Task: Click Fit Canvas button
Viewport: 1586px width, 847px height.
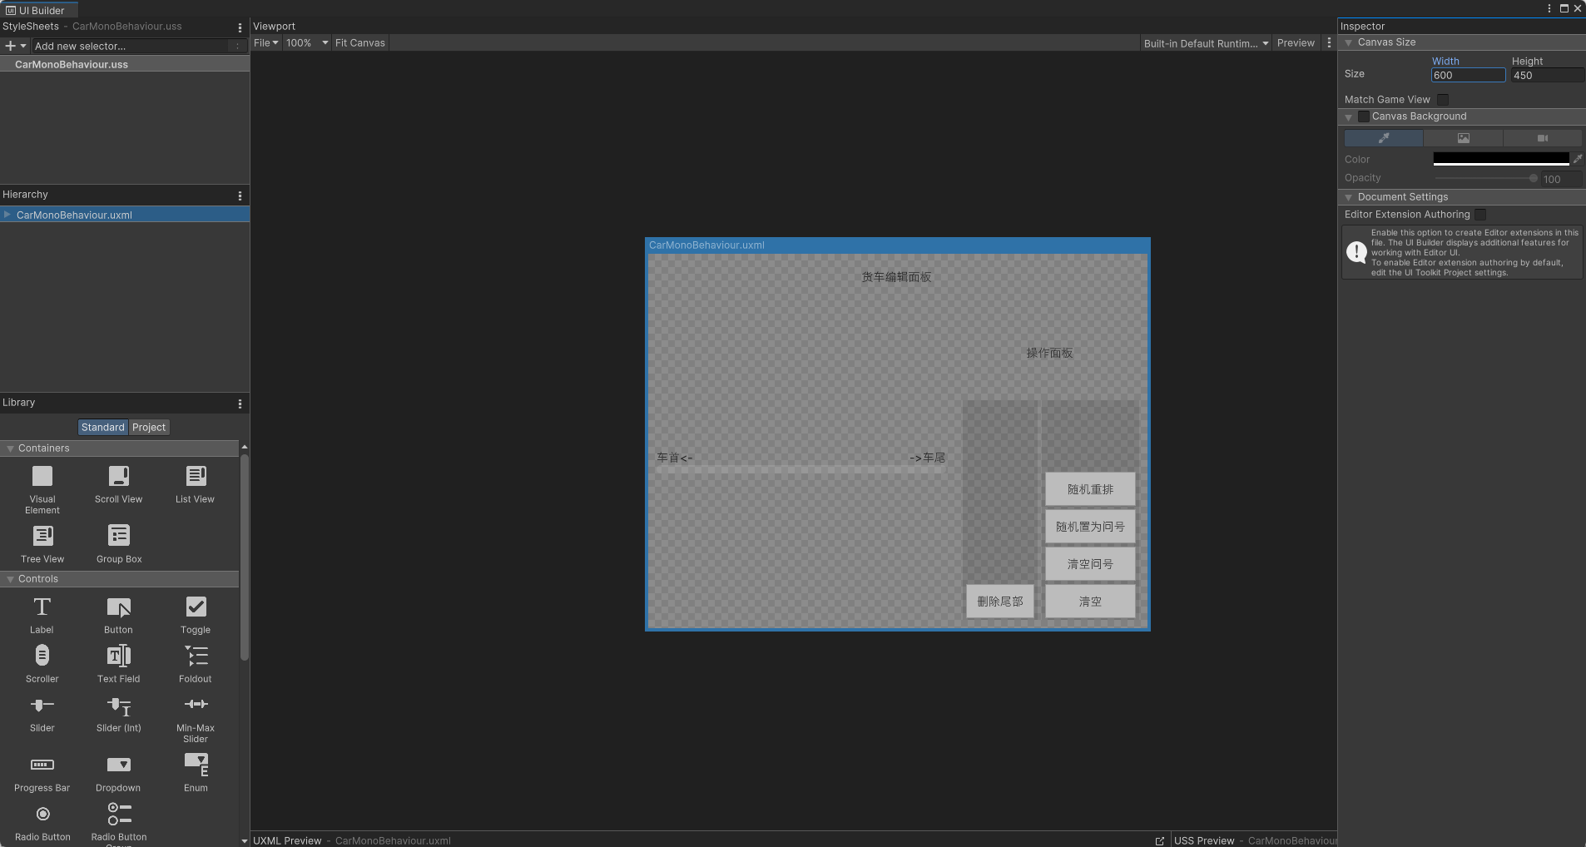Action: point(359,43)
